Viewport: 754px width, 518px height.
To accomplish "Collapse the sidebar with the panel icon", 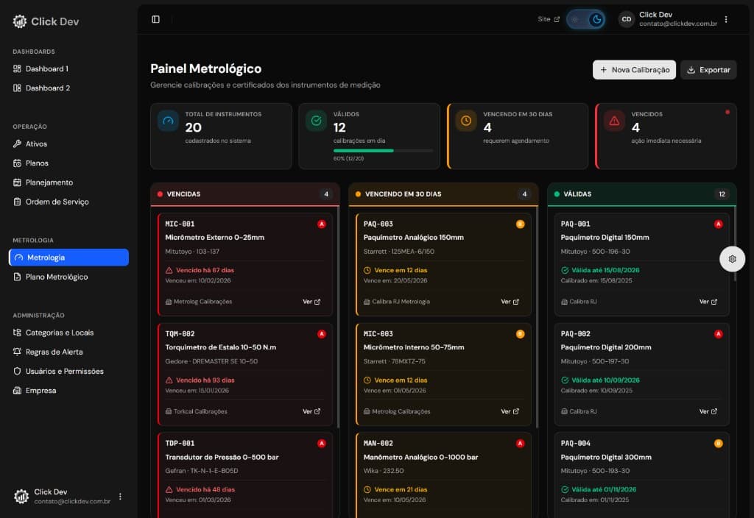I will tap(156, 19).
